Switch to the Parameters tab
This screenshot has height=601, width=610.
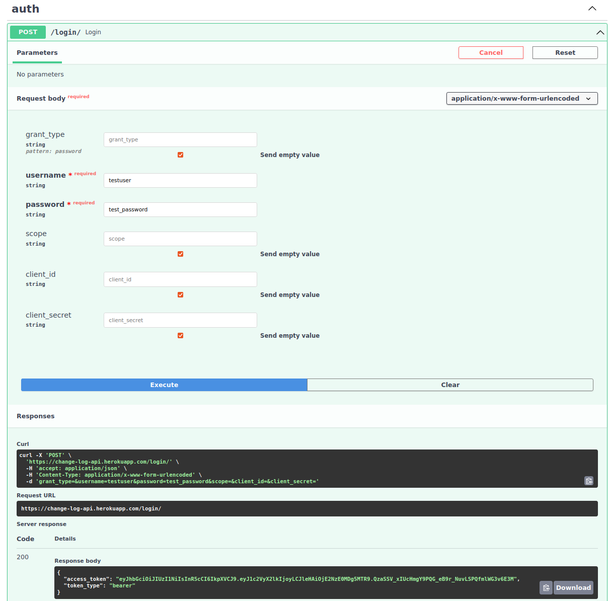click(x=37, y=52)
